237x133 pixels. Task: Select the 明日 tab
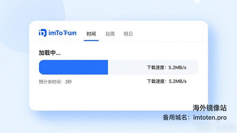(x=128, y=34)
